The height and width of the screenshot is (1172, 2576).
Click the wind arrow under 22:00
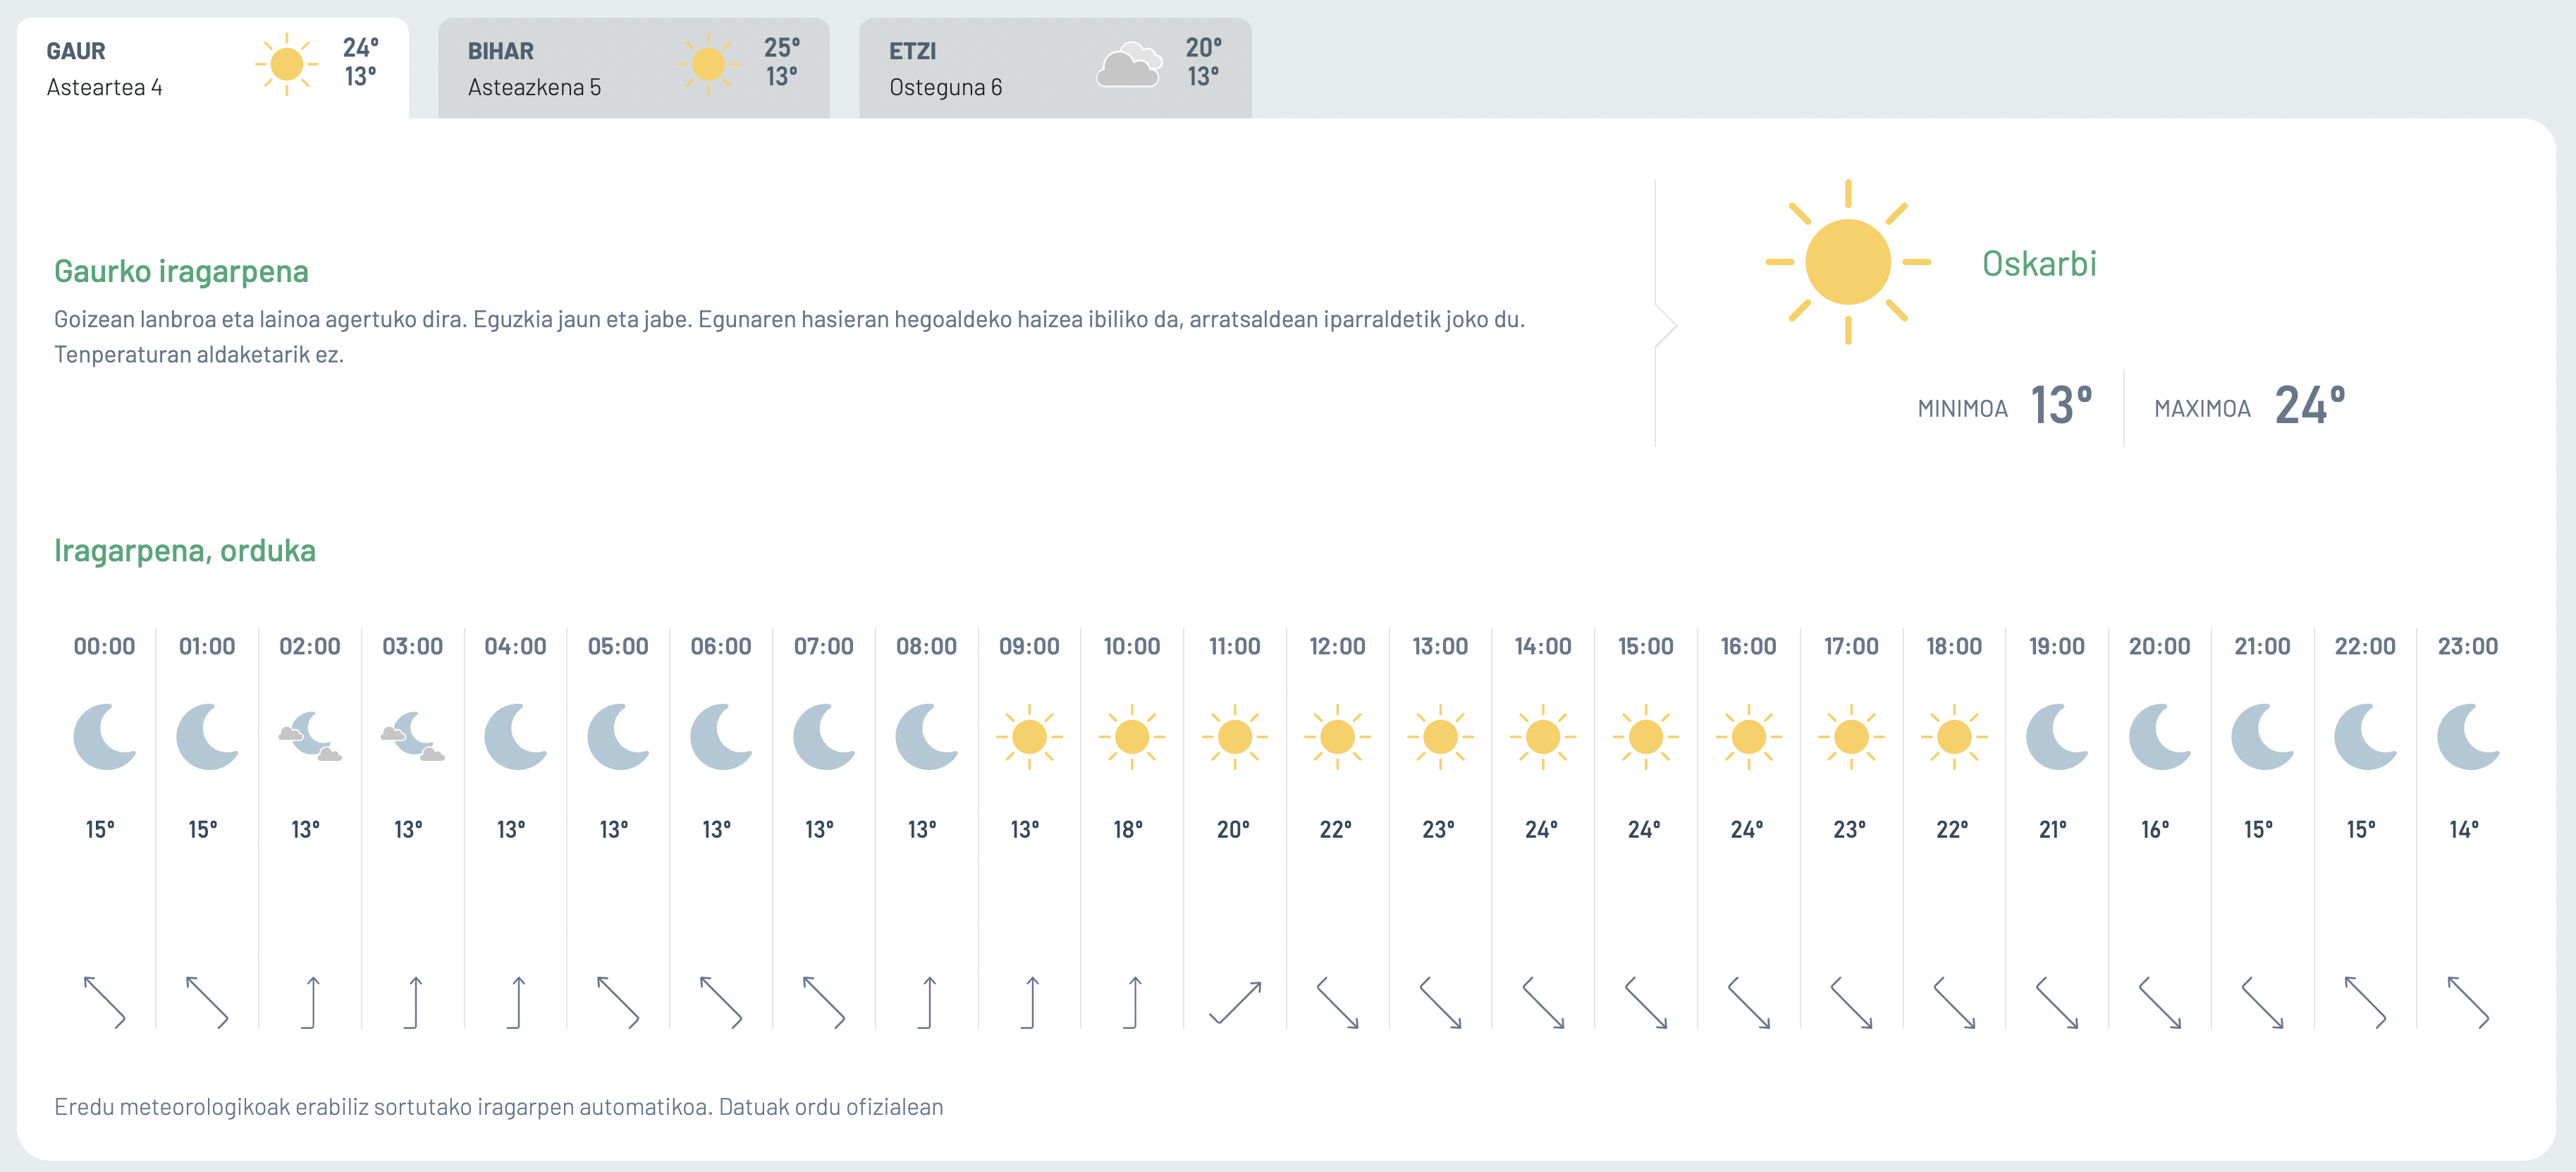[2366, 1002]
